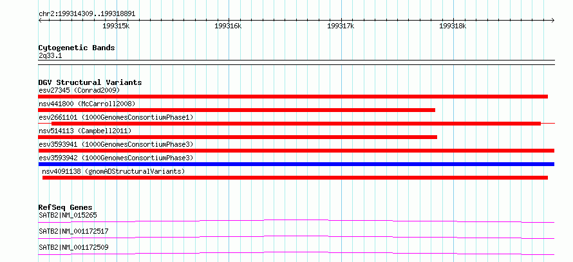The image size is (573, 262).
Task: Select the SATB2|NM_015265 transcript label
Action: coord(68,215)
